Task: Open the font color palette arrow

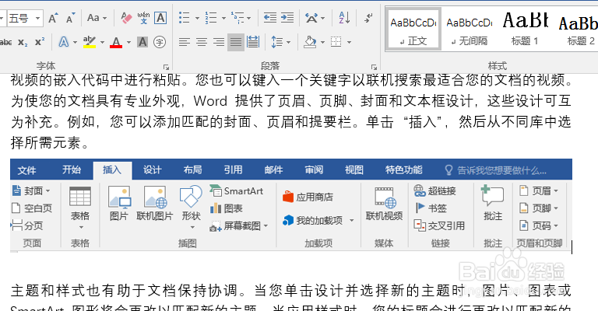Action: (x=129, y=42)
